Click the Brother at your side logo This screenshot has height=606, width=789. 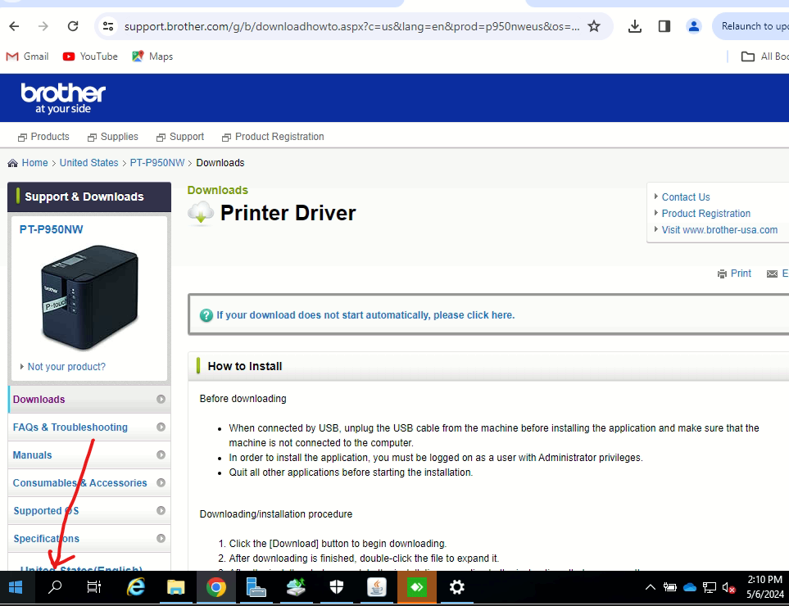[x=63, y=98]
